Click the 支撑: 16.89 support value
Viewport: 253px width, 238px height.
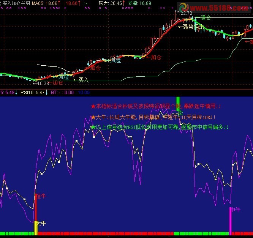click(x=139, y=3)
